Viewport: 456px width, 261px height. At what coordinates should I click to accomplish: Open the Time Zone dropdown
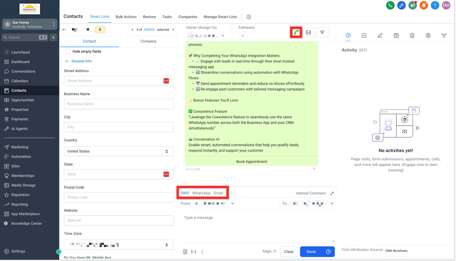tap(119, 245)
